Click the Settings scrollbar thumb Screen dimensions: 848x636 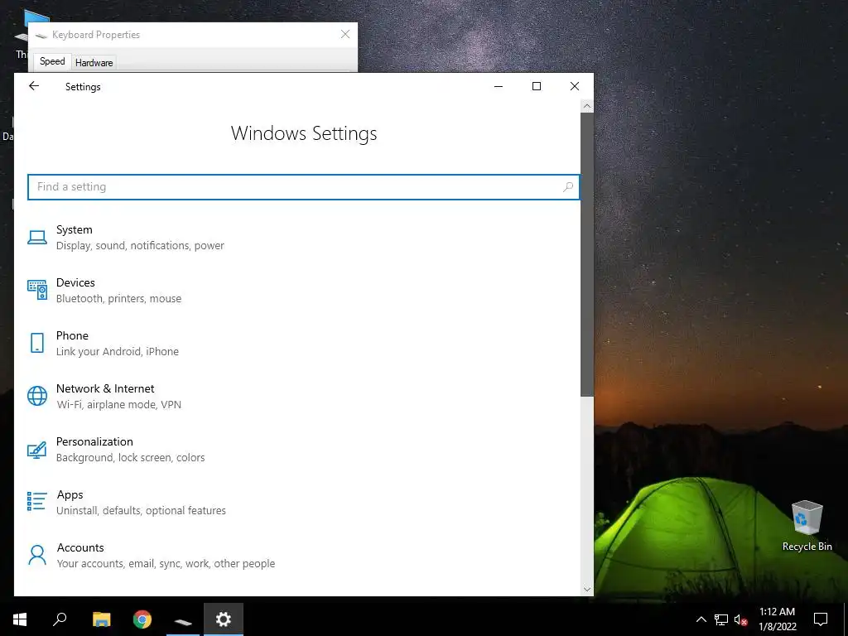(x=587, y=254)
